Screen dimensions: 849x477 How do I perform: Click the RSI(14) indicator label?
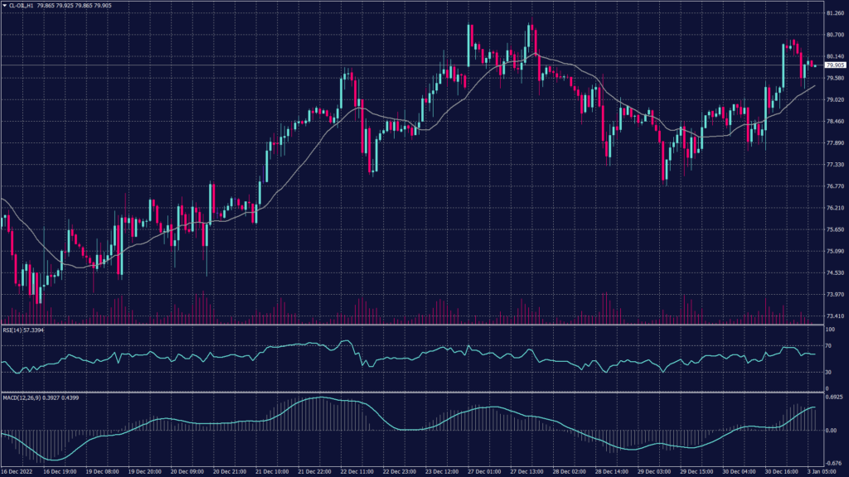12,330
